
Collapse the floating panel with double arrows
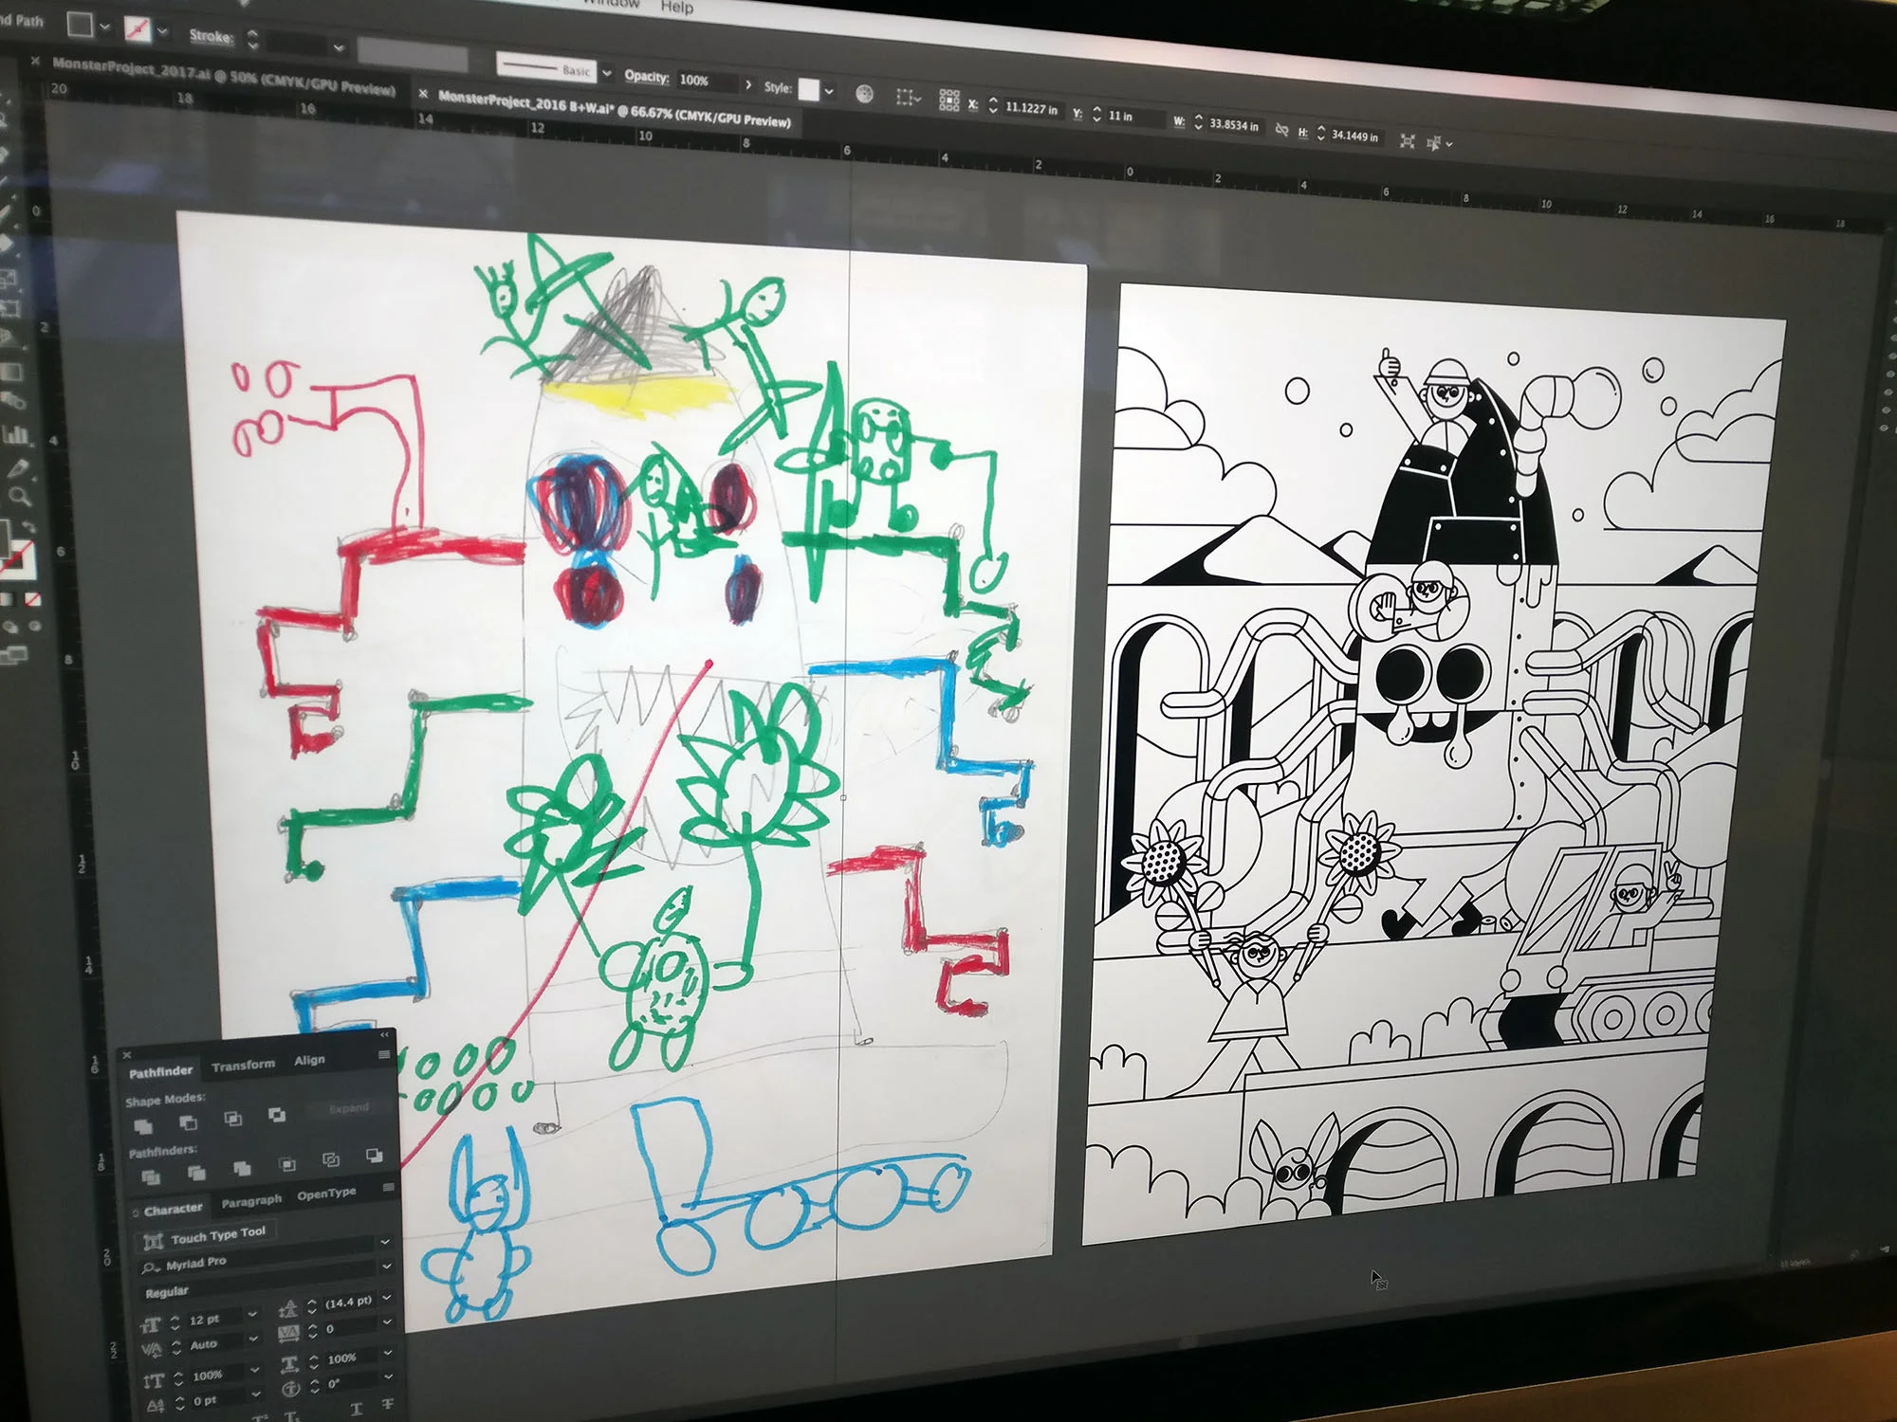coord(385,1034)
